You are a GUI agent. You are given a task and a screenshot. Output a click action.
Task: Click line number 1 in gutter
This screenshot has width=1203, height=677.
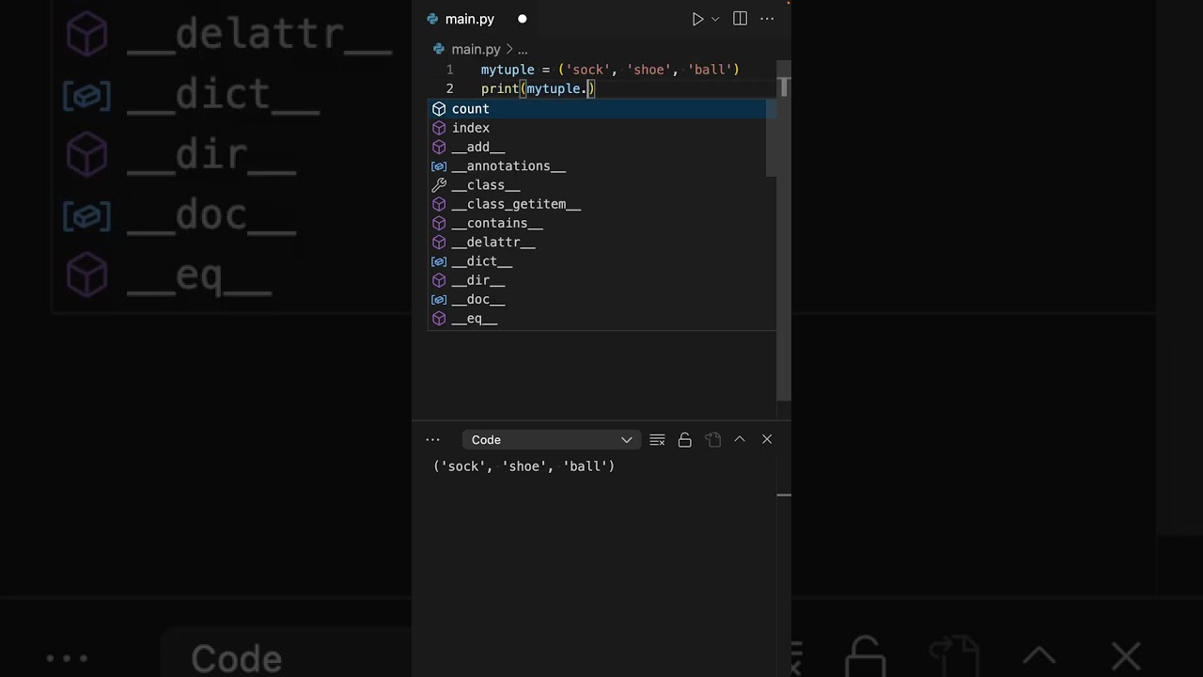click(x=449, y=70)
